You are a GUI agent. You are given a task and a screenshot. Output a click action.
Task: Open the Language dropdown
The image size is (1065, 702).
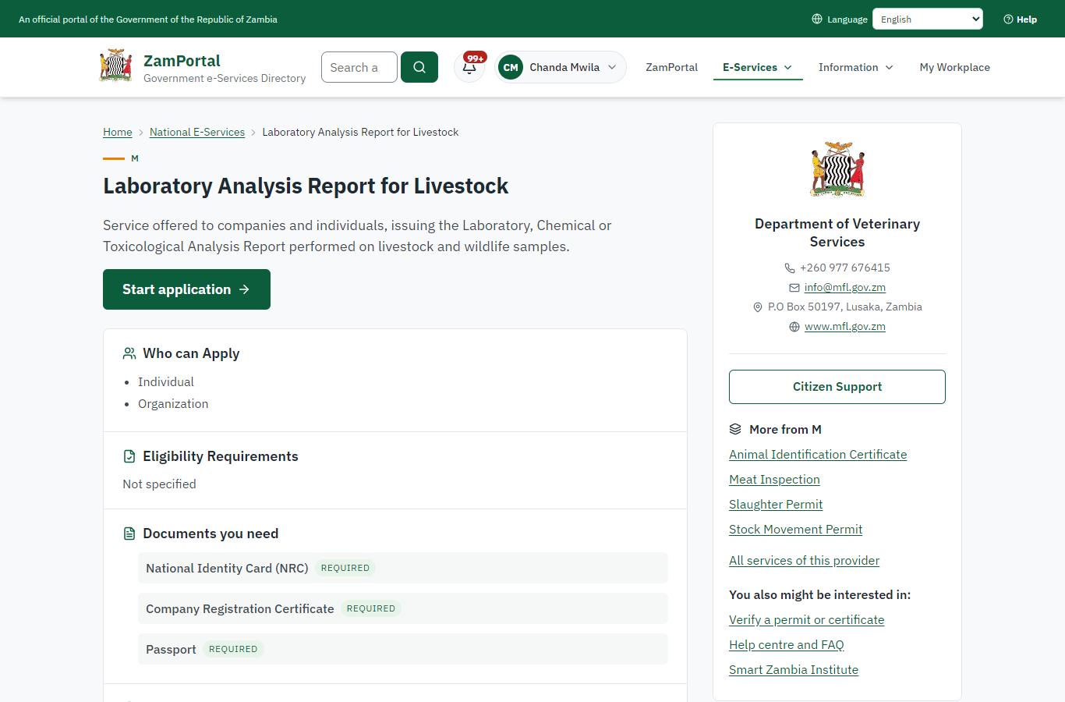click(x=928, y=19)
